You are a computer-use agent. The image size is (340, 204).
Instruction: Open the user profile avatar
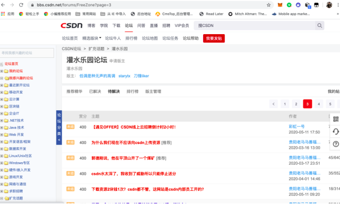(329, 5)
